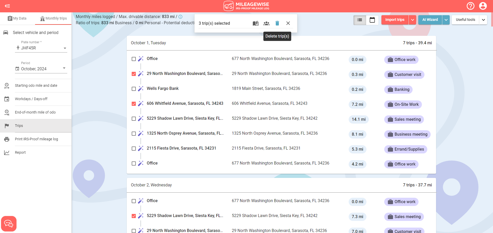Open the Trips sidebar section
Screen dimensions: 493x233
click(19, 126)
